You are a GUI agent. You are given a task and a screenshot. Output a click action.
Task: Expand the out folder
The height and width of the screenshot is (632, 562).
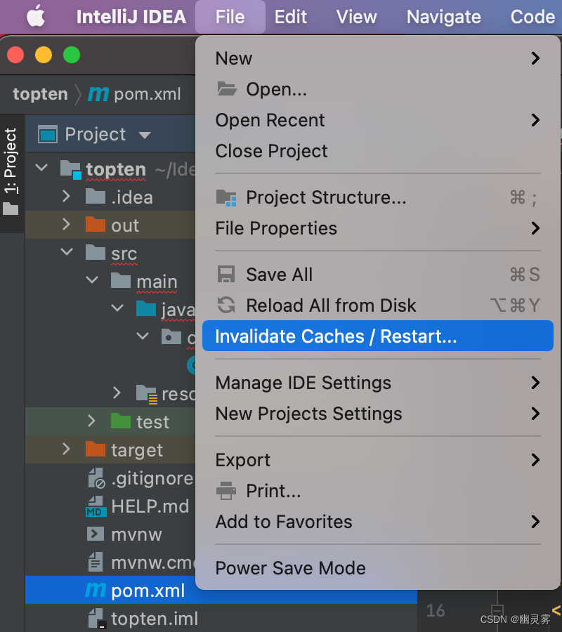67,225
